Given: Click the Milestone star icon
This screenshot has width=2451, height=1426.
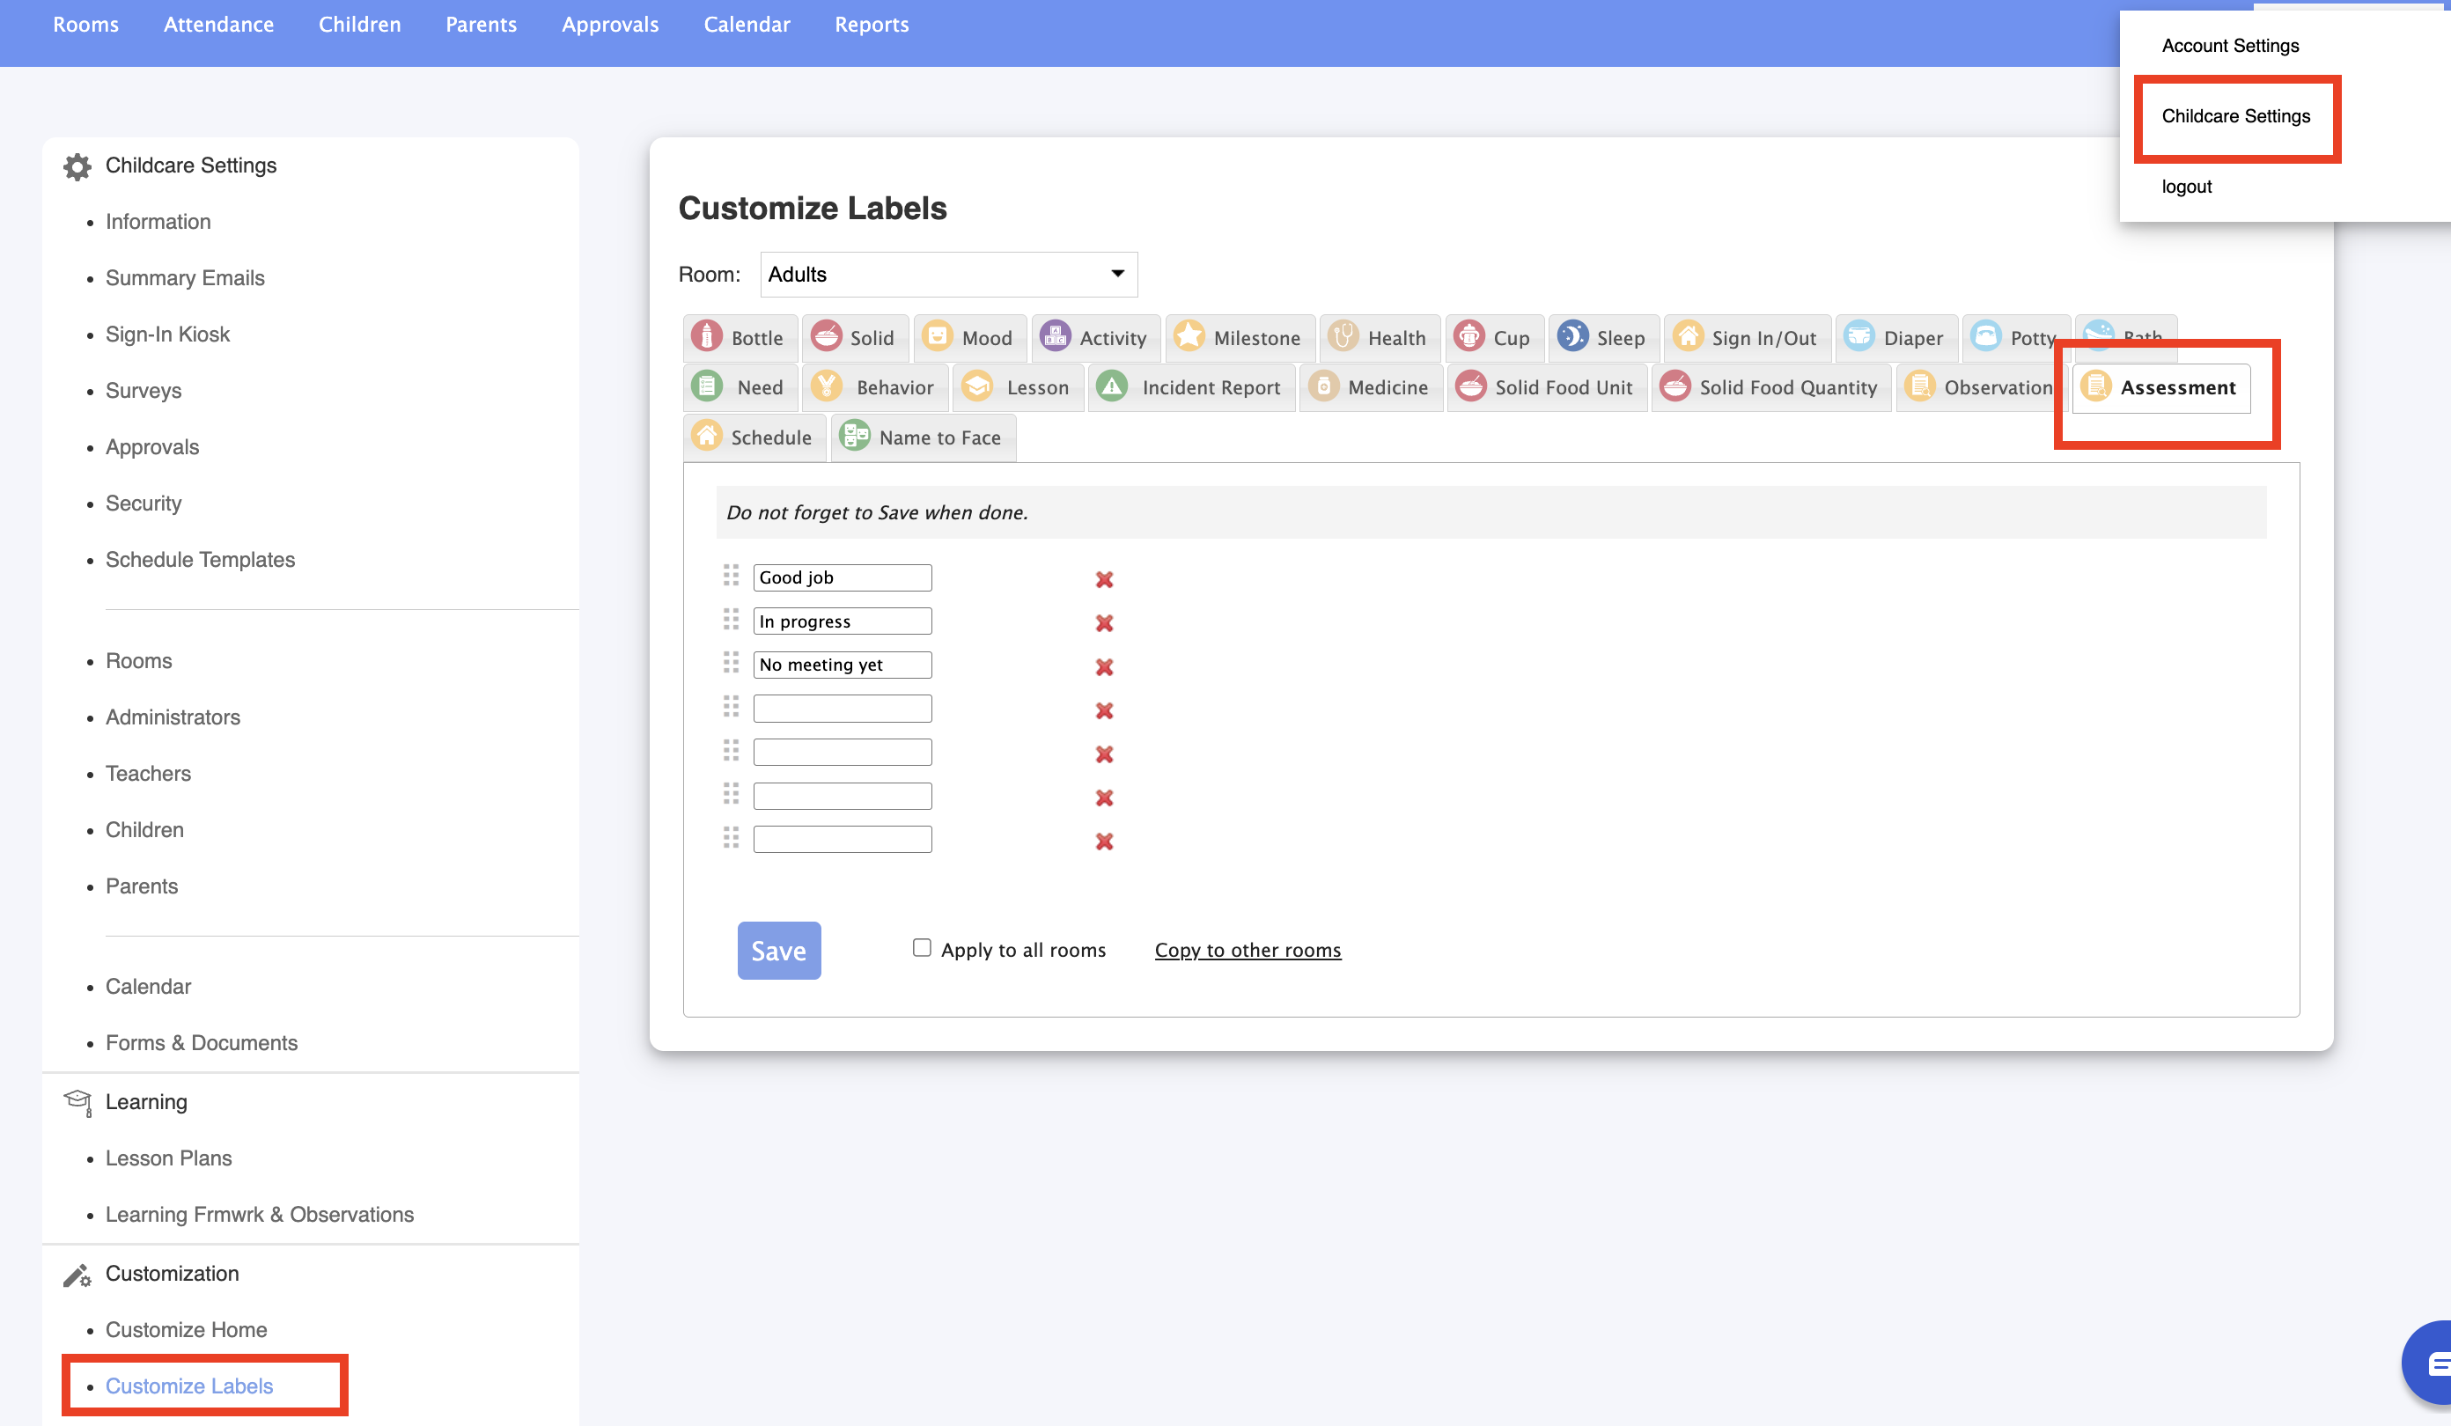Looking at the screenshot, I should 1189,336.
